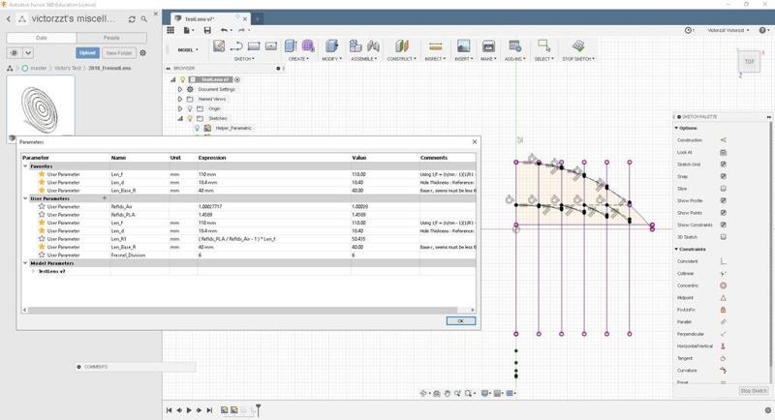775x420 pixels.
Task: Apply the Concentric constraint
Action: tap(723, 285)
